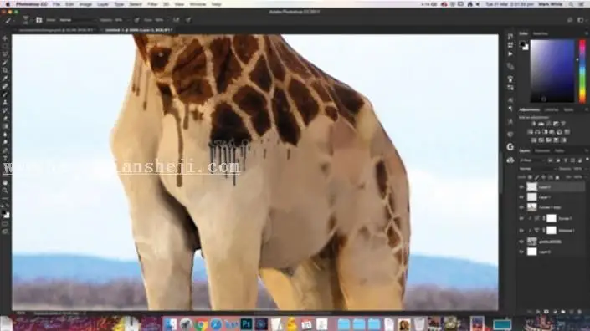The height and width of the screenshot is (331, 590).
Task: Click the foreground color swatch in toolbar
Action: pos(3,212)
